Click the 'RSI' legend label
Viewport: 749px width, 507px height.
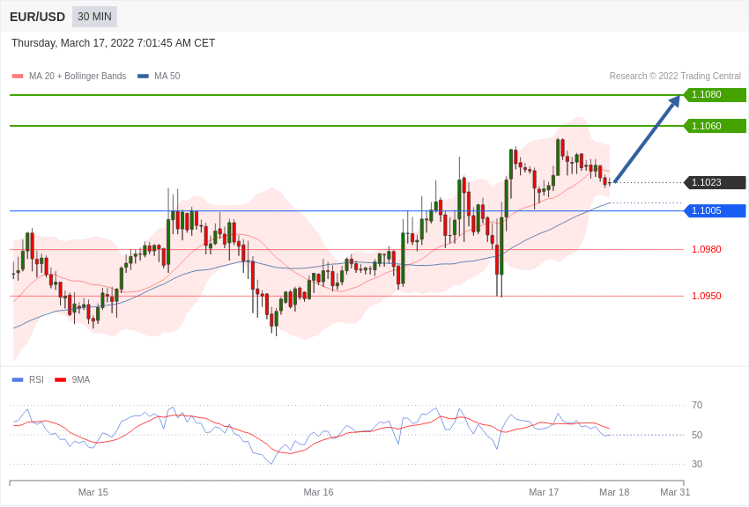[36, 379]
